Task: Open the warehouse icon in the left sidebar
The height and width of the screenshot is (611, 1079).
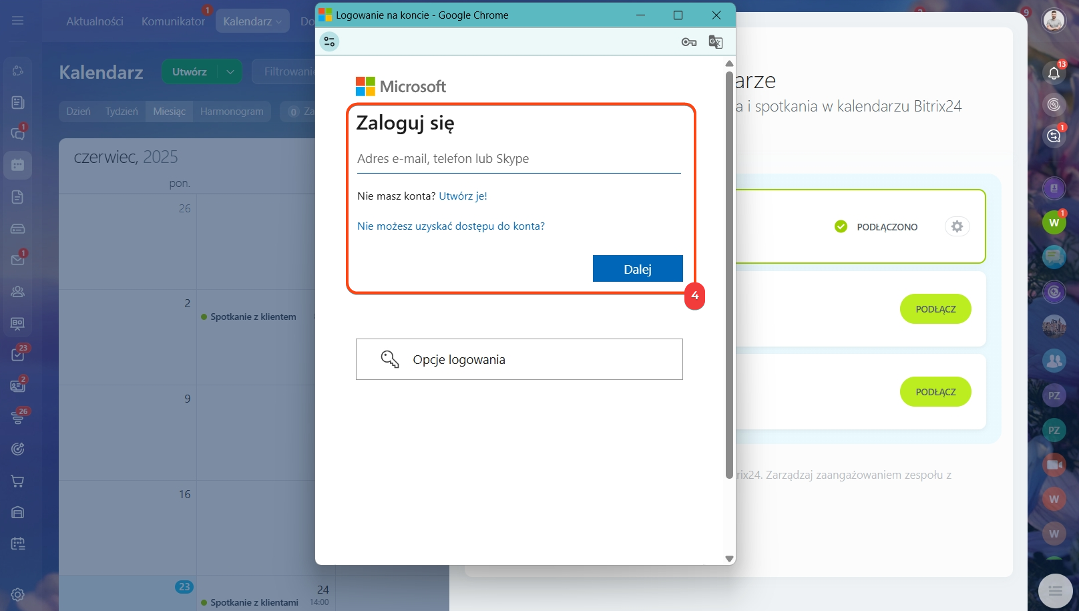Action: [x=18, y=512]
